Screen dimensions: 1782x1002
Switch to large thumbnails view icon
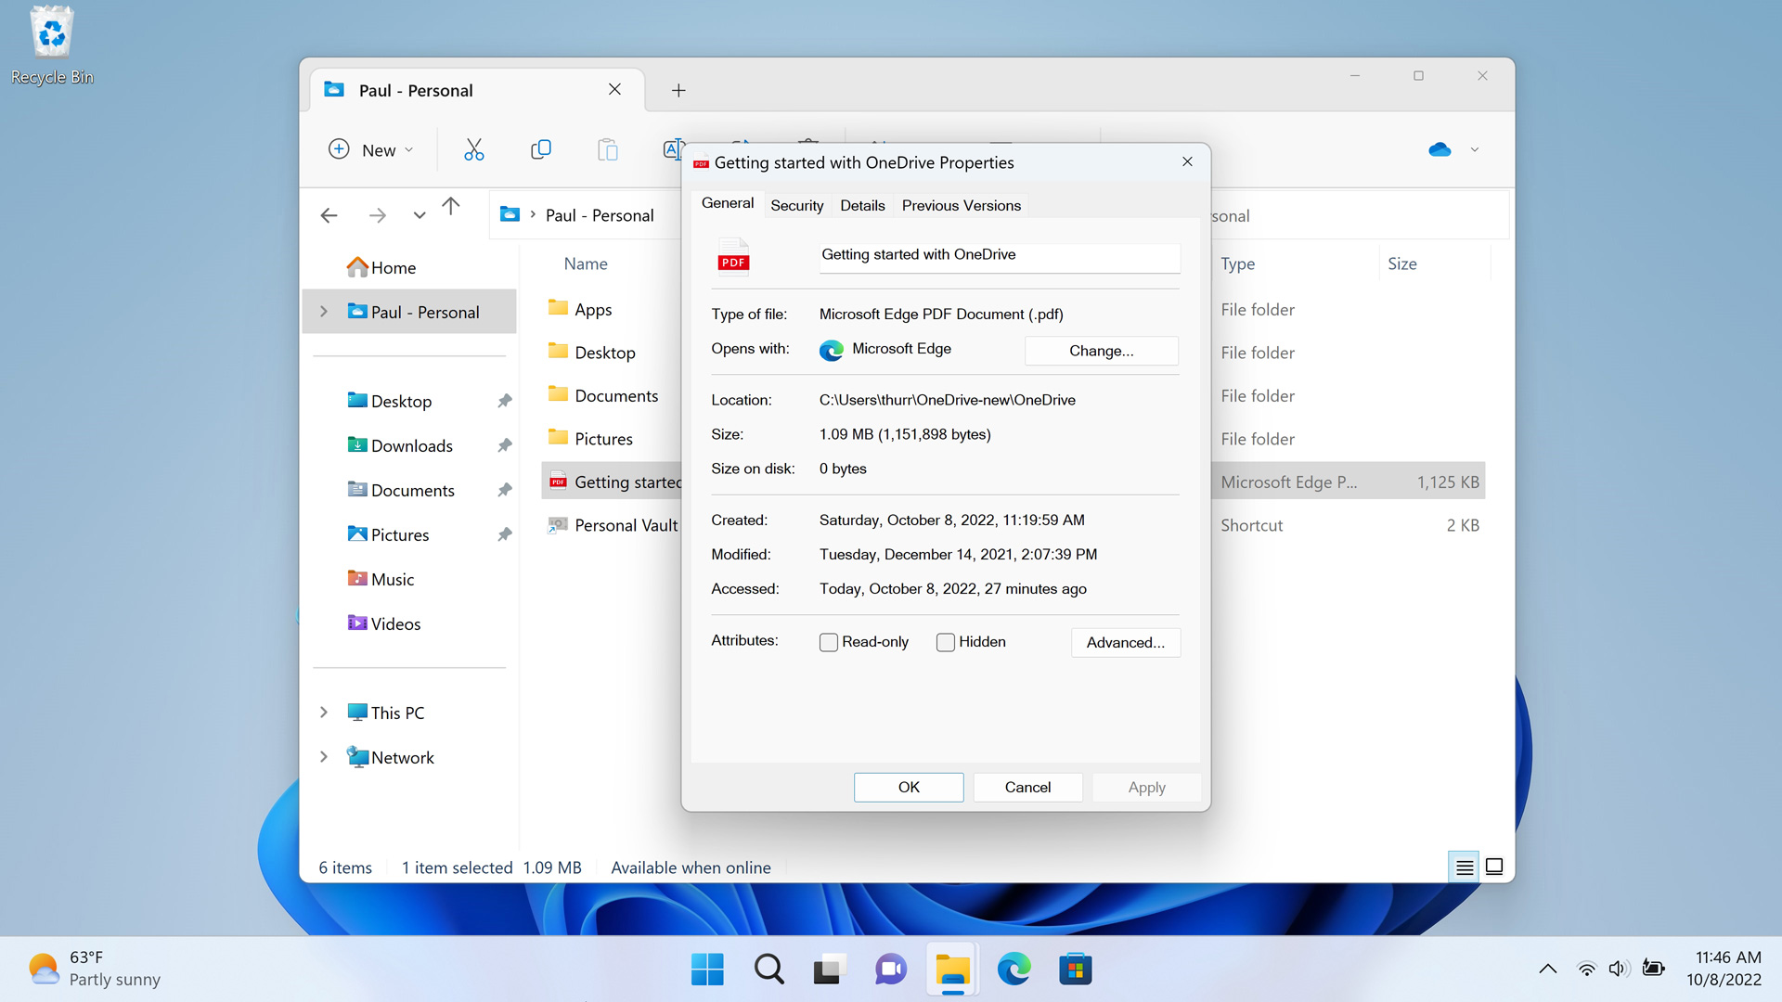pyautogui.click(x=1494, y=867)
